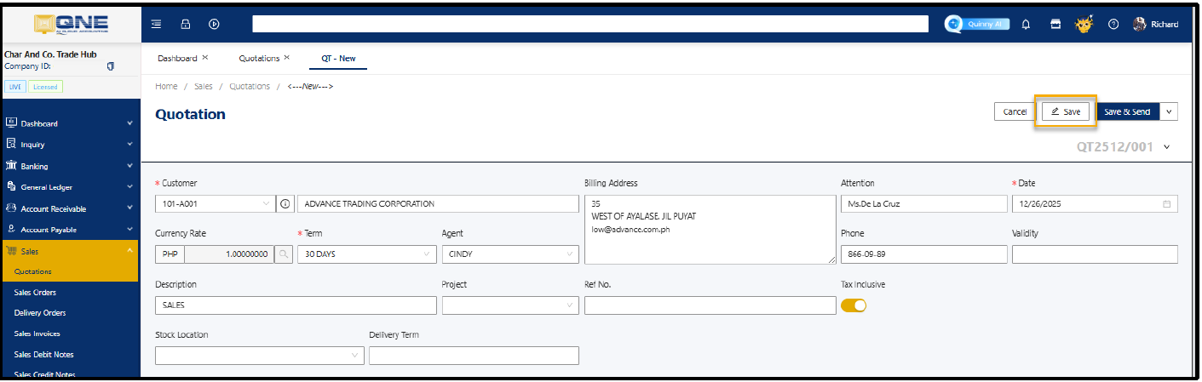This screenshot has width=1202, height=382.
Task: Collapse the sidebar with the menu icon
Action: click(157, 24)
